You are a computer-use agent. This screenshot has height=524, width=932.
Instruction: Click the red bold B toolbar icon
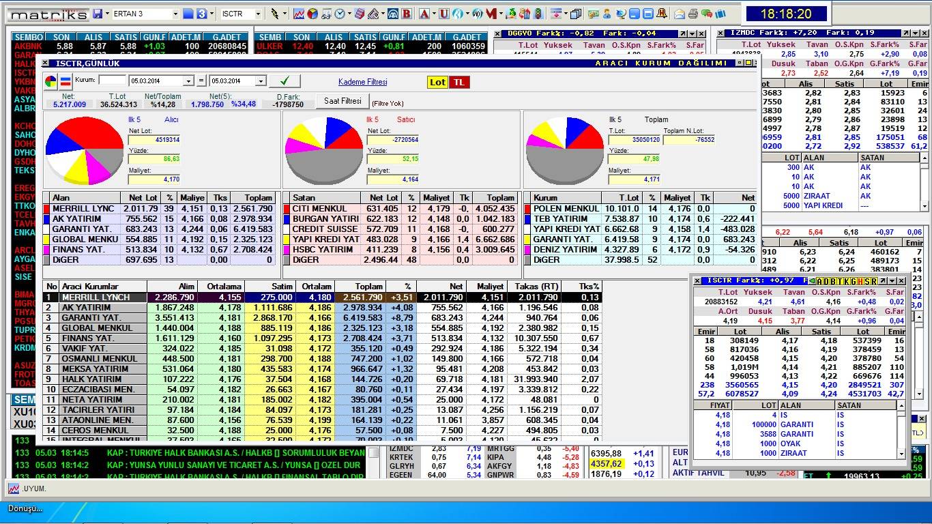coord(407,14)
